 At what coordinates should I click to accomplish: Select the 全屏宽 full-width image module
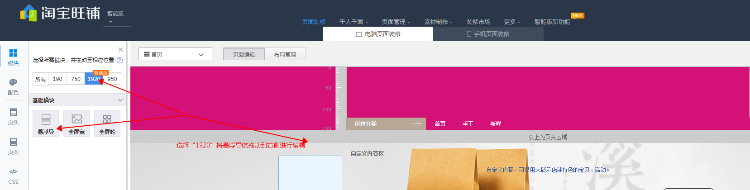[x=76, y=123]
